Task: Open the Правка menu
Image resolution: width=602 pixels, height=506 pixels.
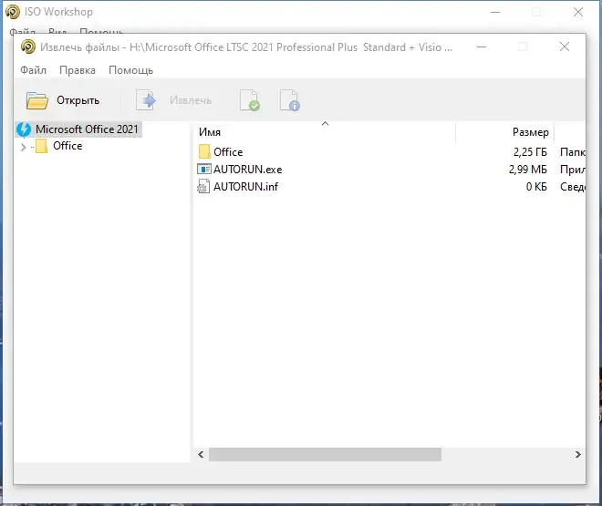Action: tap(78, 70)
